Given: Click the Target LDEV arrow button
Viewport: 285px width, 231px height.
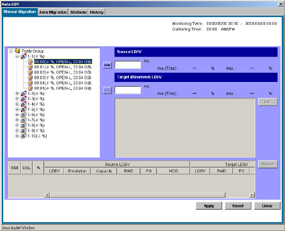Looking at the screenshot, I should [107, 90].
